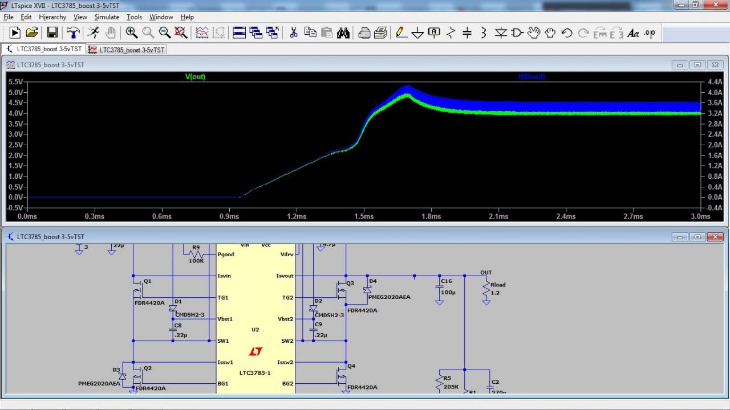Screen dimensions: 730x410
Task: Select the Draw Wire pencil tool
Action: [x=401, y=32]
